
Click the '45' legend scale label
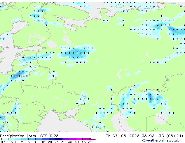(x=83, y=142)
